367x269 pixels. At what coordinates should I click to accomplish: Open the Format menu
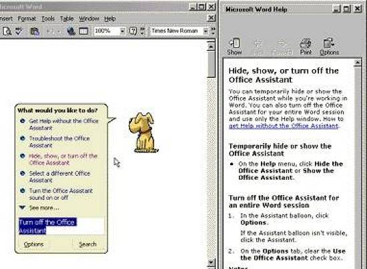[27, 19]
